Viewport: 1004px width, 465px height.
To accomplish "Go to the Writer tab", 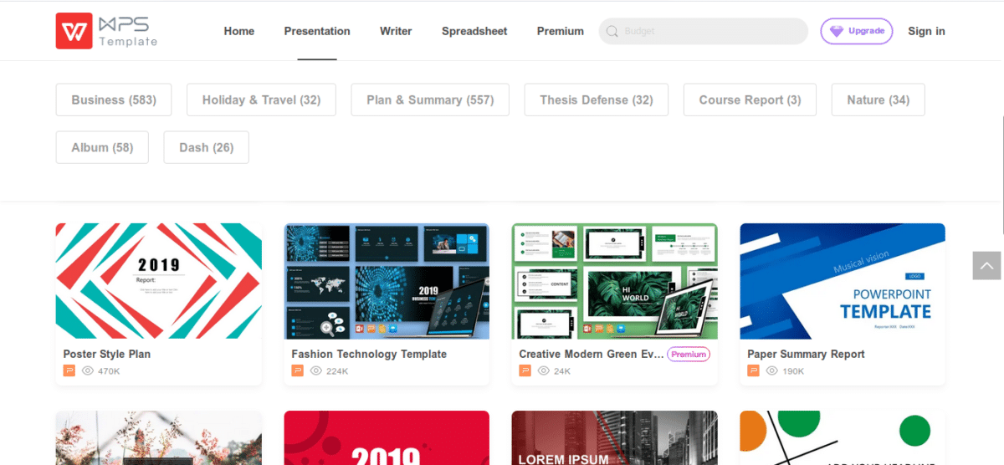I will pos(396,31).
